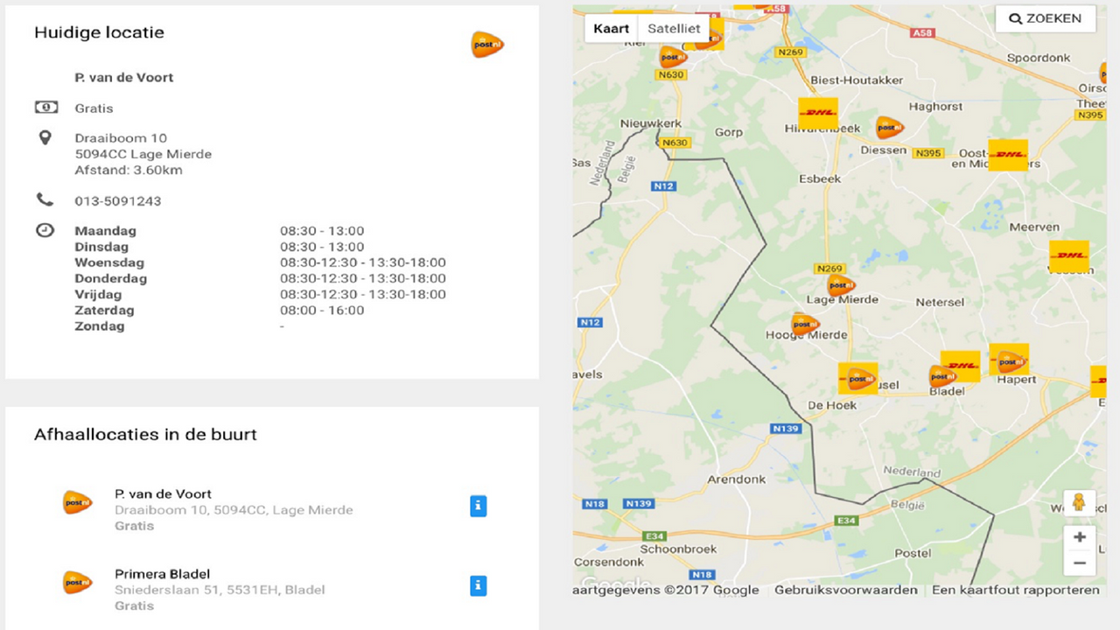Open info for P. van de Voort location
Viewport: 1120px width, 630px height.
coord(478,506)
